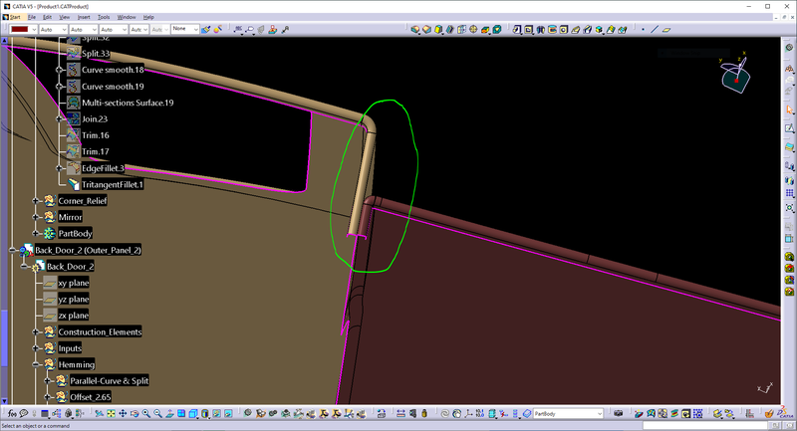Image resolution: width=797 pixels, height=431 pixels.
Task: Click the CATIA logo icon at bottom right
Action: tap(786, 412)
